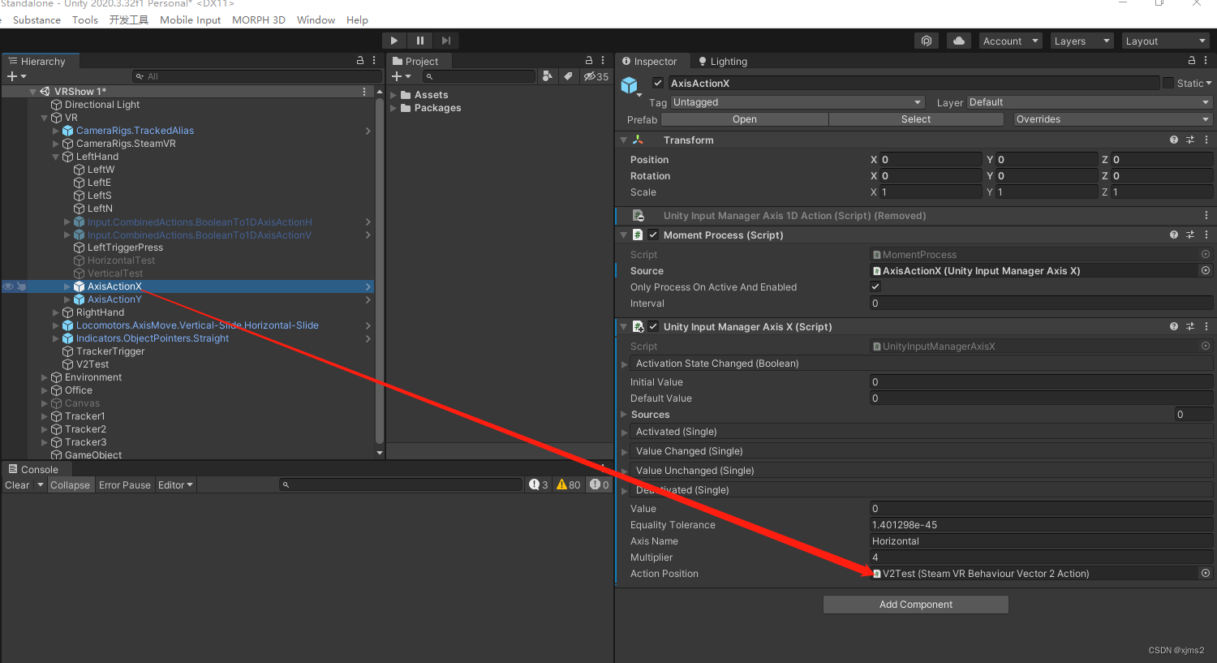This screenshot has height=663, width=1217.
Task: Click the Inspector panel lock icon
Action: (x=1192, y=61)
